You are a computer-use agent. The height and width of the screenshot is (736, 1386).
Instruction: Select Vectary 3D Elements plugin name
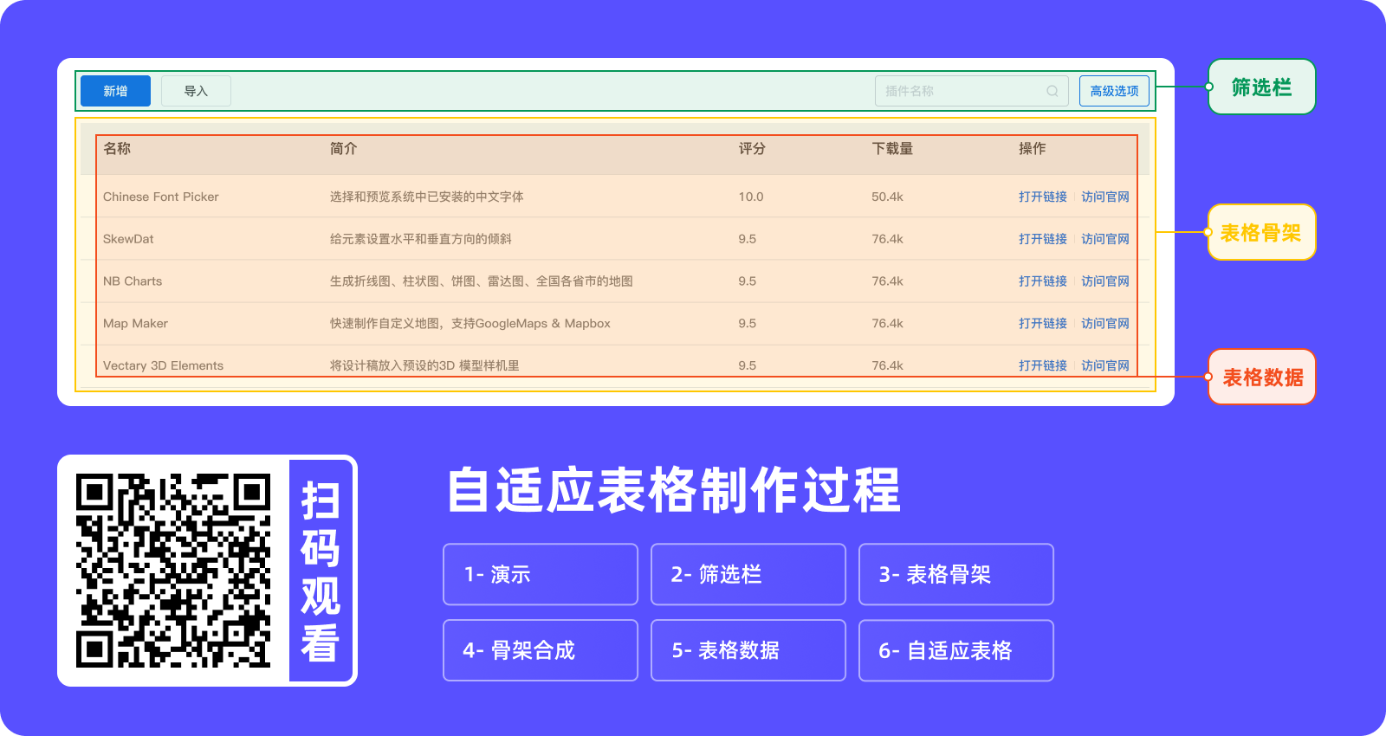[163, 365]
